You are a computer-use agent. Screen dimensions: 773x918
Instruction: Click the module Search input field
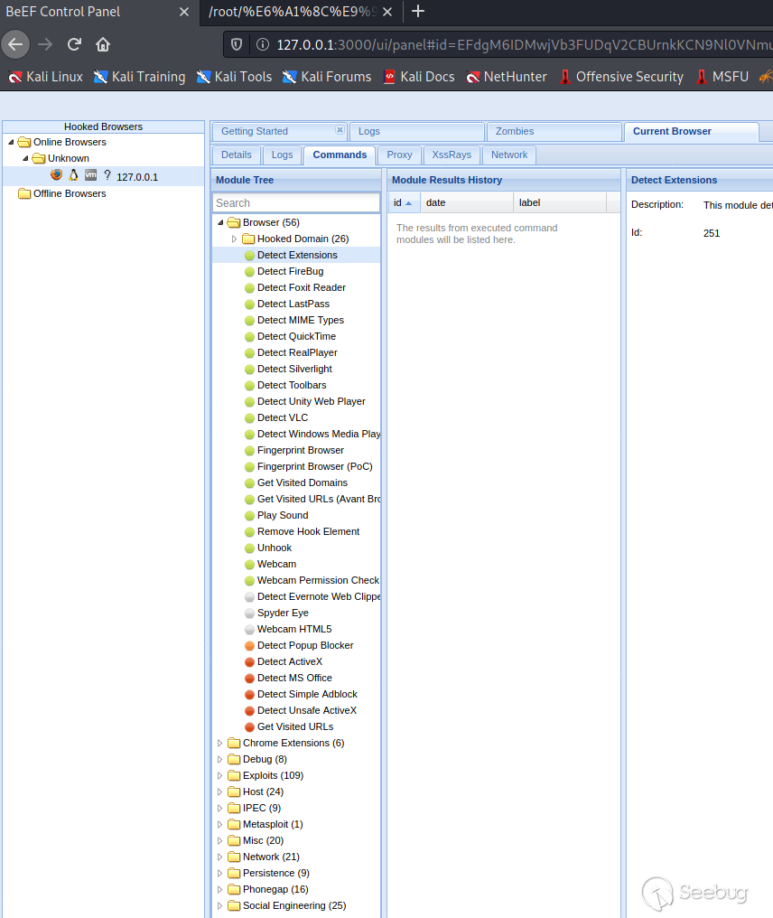296,203
